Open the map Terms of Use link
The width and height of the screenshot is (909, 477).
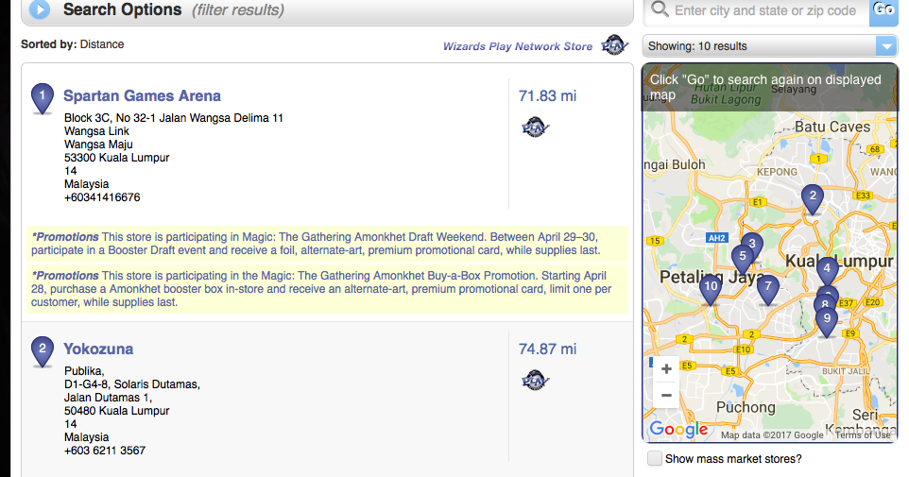(x=863, y=434)
